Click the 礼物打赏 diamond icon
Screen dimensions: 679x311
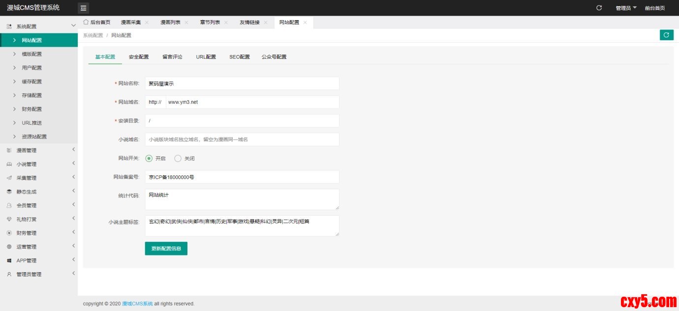pyautogui.click(x=9, y=219)
